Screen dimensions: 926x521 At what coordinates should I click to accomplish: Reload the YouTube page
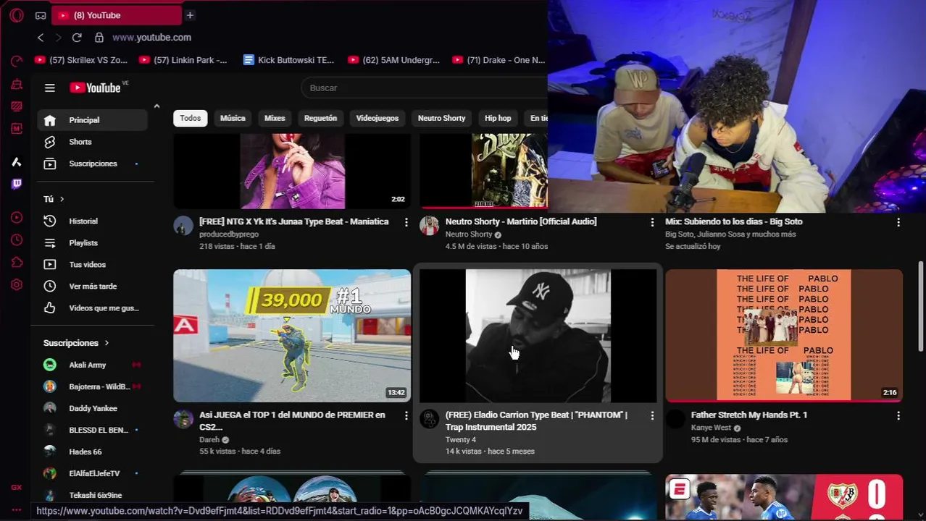coord(77,38)
